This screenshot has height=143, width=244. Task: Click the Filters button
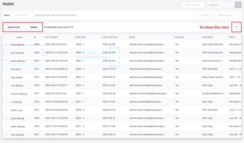(204, 15)
